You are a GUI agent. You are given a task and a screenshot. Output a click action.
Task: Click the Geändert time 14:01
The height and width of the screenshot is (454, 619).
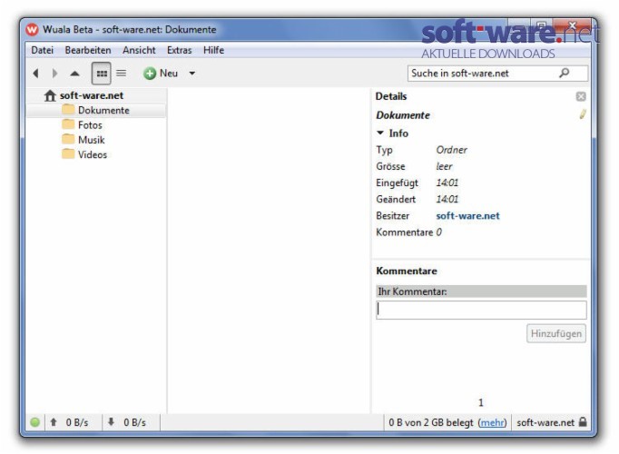pos(447,200)
